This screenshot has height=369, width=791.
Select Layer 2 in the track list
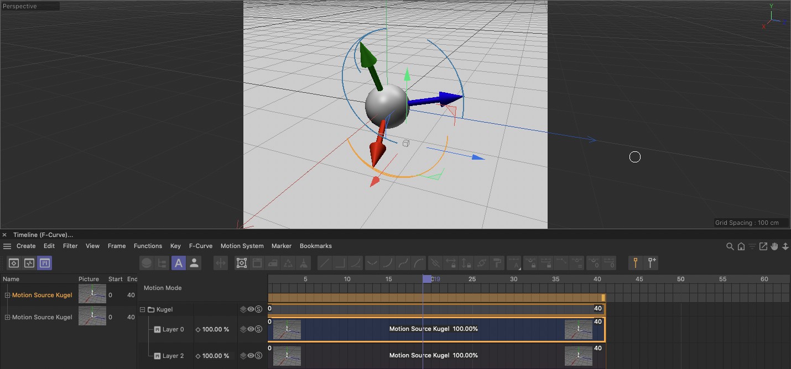(173, 356)
